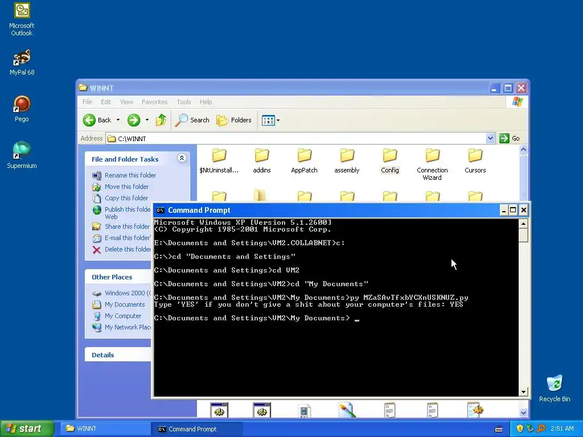The width and height of the screenshot is (583, 437).
Task: Open the Microsoft Outlook desktop icon
Action: click(22, 19)
